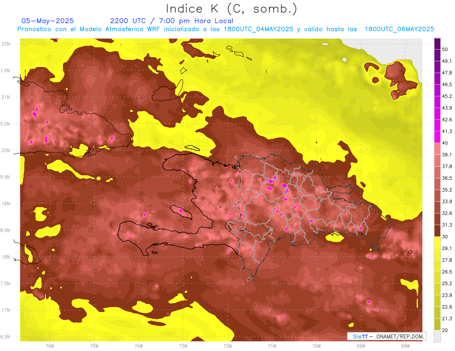Click the "50" value on the color scale

(x=445, y=49)
